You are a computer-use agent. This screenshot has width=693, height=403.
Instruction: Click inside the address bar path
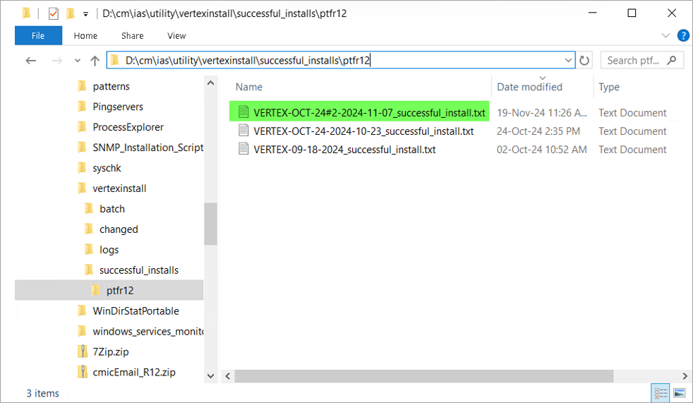pyautogui.click(x=247, y=60)
